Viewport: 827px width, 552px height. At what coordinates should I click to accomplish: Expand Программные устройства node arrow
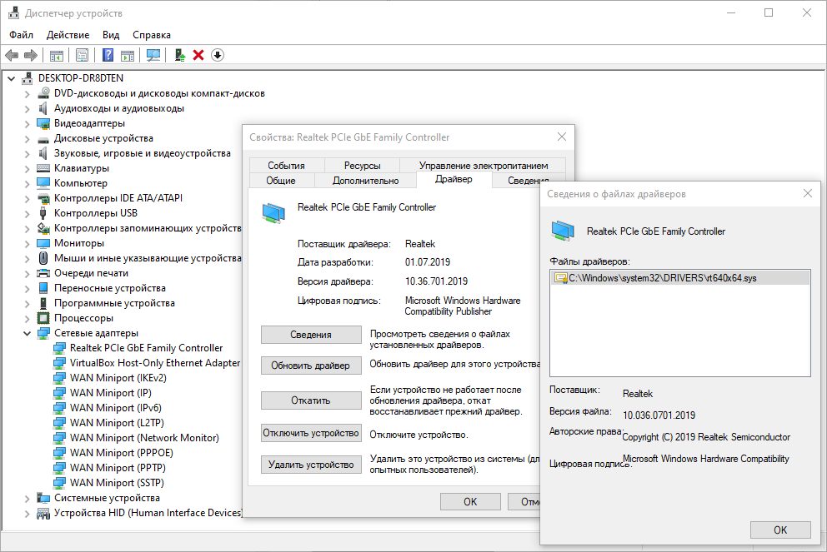pyautogui.click(x=27, y=303)
